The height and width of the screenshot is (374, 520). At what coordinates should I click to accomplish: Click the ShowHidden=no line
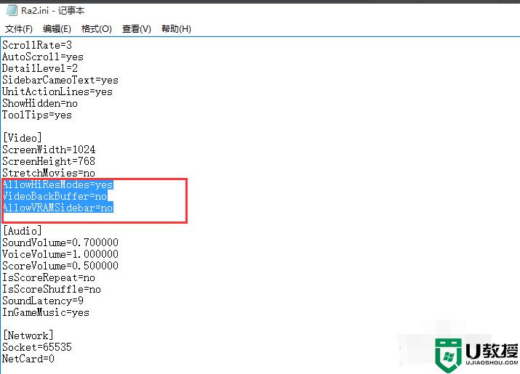pyautogui.click(x=40, y=103)
